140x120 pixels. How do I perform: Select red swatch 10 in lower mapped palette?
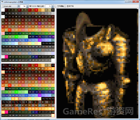(36, 65)
